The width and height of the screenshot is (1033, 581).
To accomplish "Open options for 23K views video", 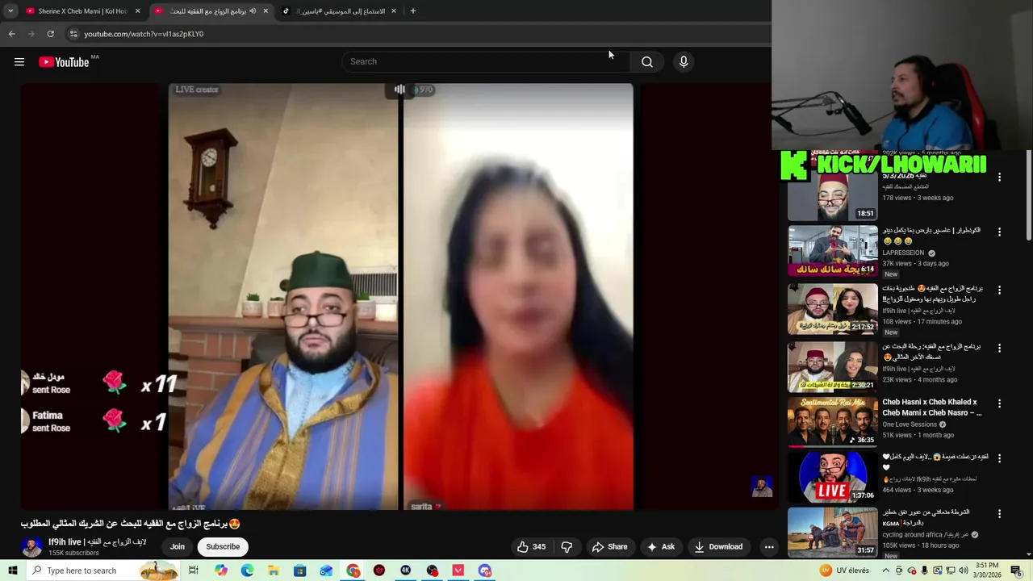I will (999, 348).
